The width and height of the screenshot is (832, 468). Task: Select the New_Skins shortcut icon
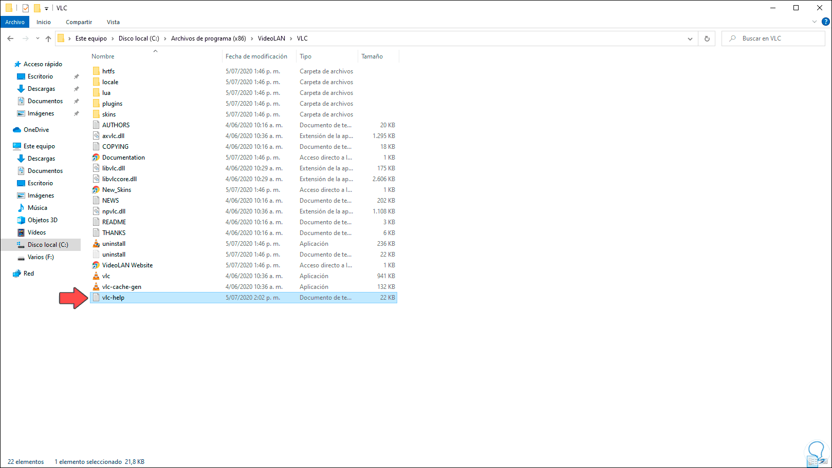pyautogui.click(x=96, y=190)
